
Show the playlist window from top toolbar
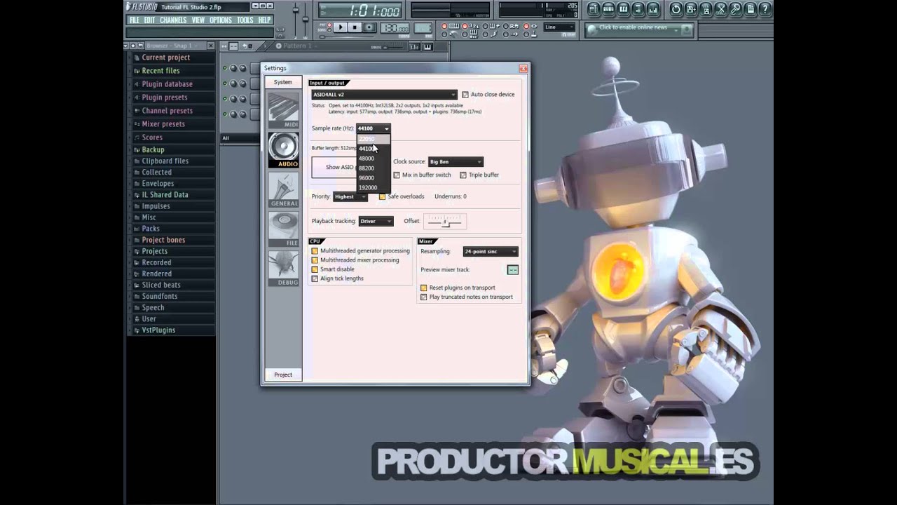click(593, 8)
